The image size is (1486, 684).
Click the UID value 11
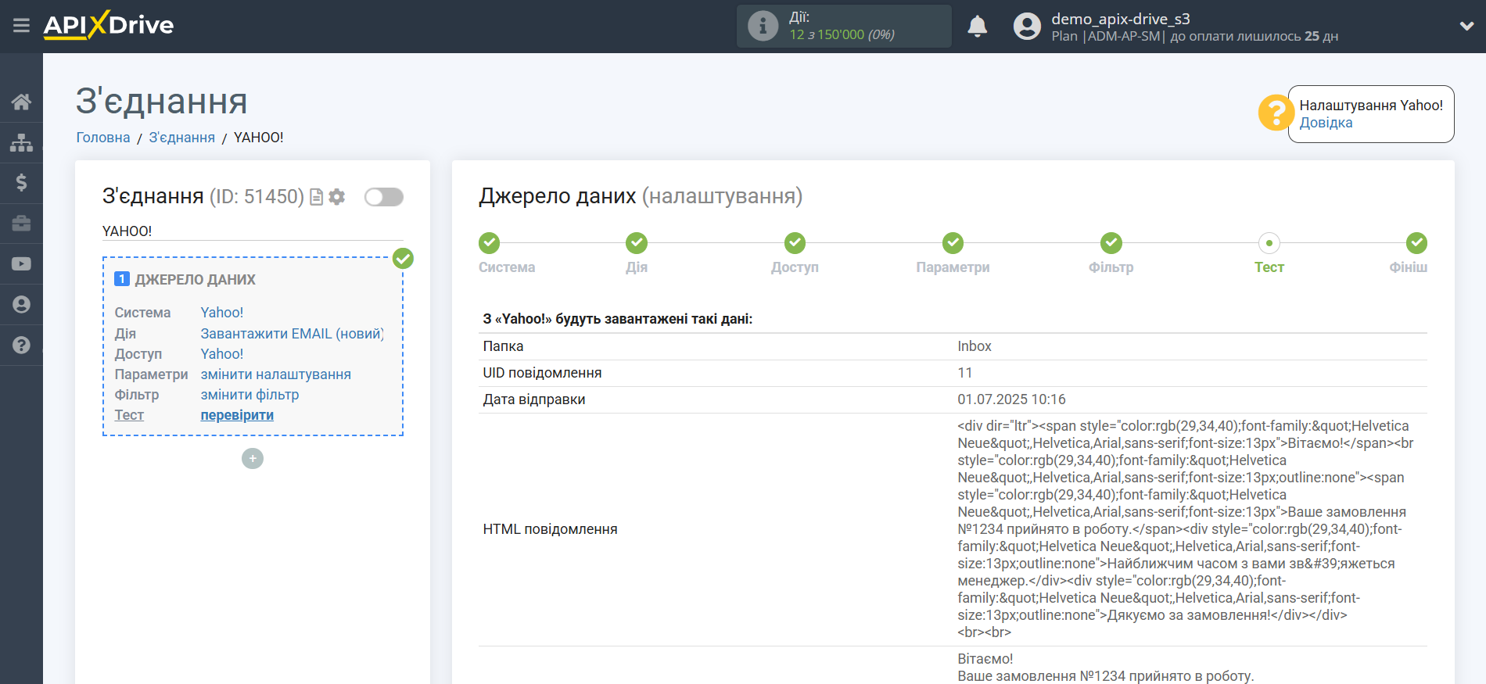coord(965,373)
